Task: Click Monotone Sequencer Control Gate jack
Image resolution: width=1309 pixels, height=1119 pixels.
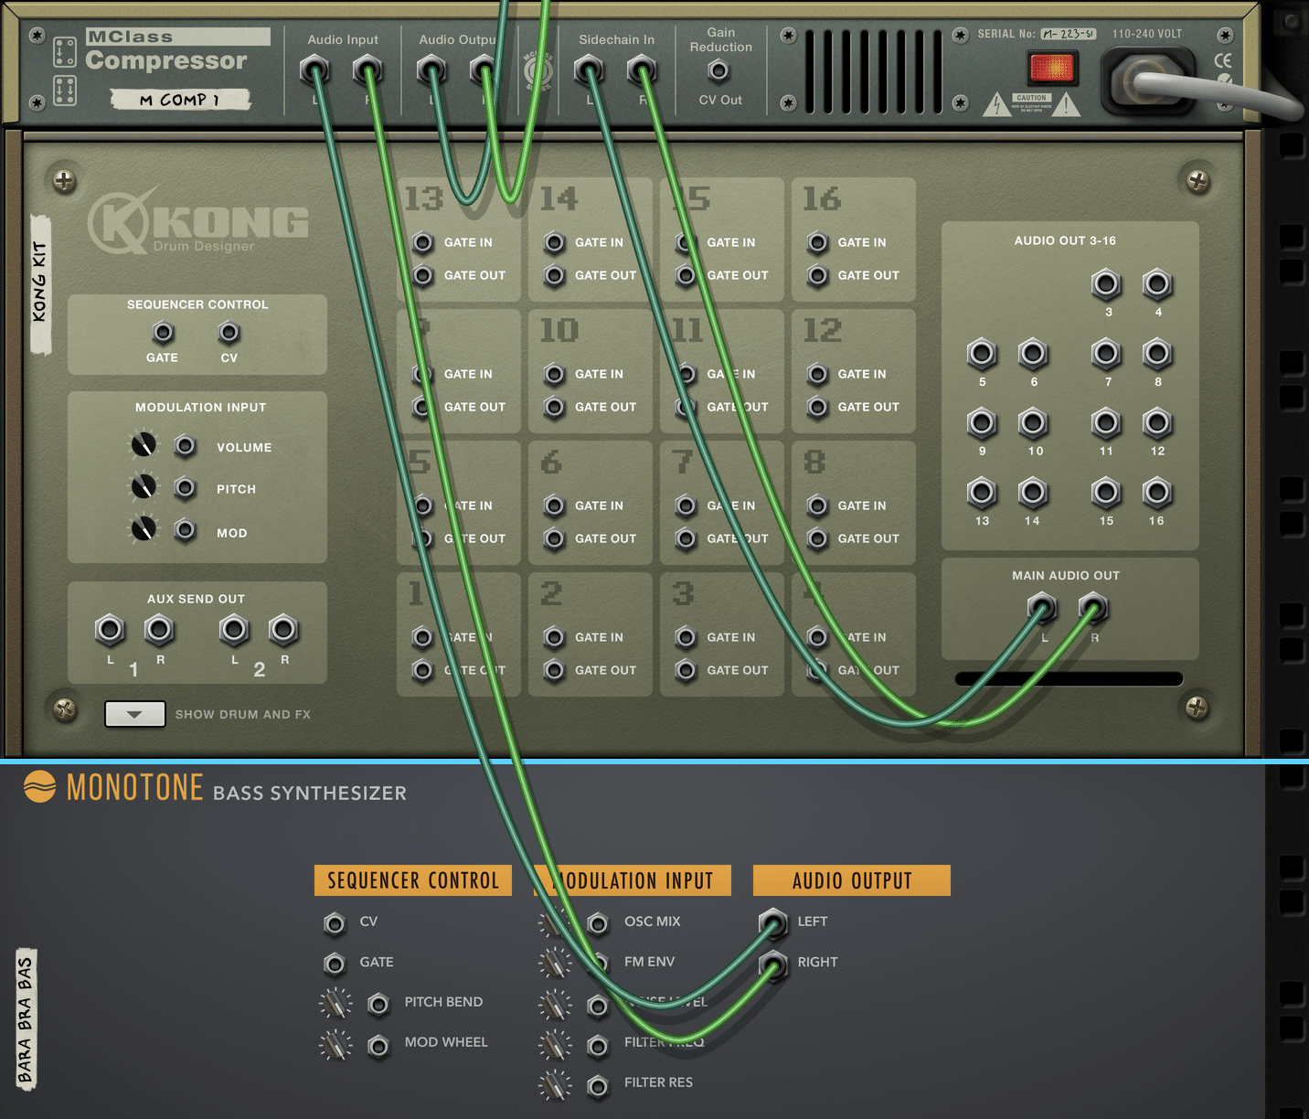Action: pos(335,964)
